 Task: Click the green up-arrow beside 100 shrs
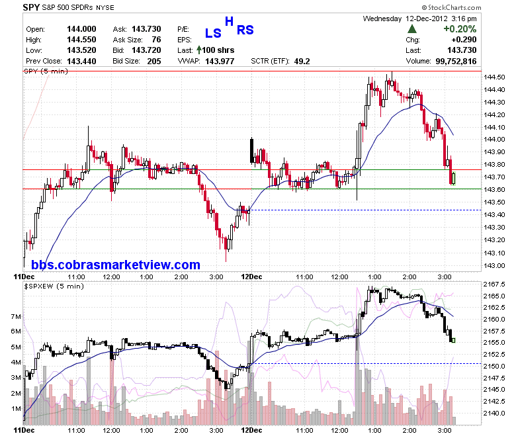click(x=198, y=50)
